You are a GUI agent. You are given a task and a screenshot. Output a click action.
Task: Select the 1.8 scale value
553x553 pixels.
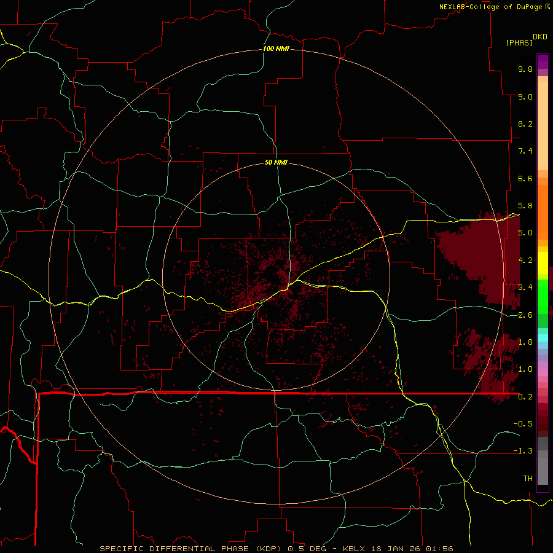coord(525,342)
